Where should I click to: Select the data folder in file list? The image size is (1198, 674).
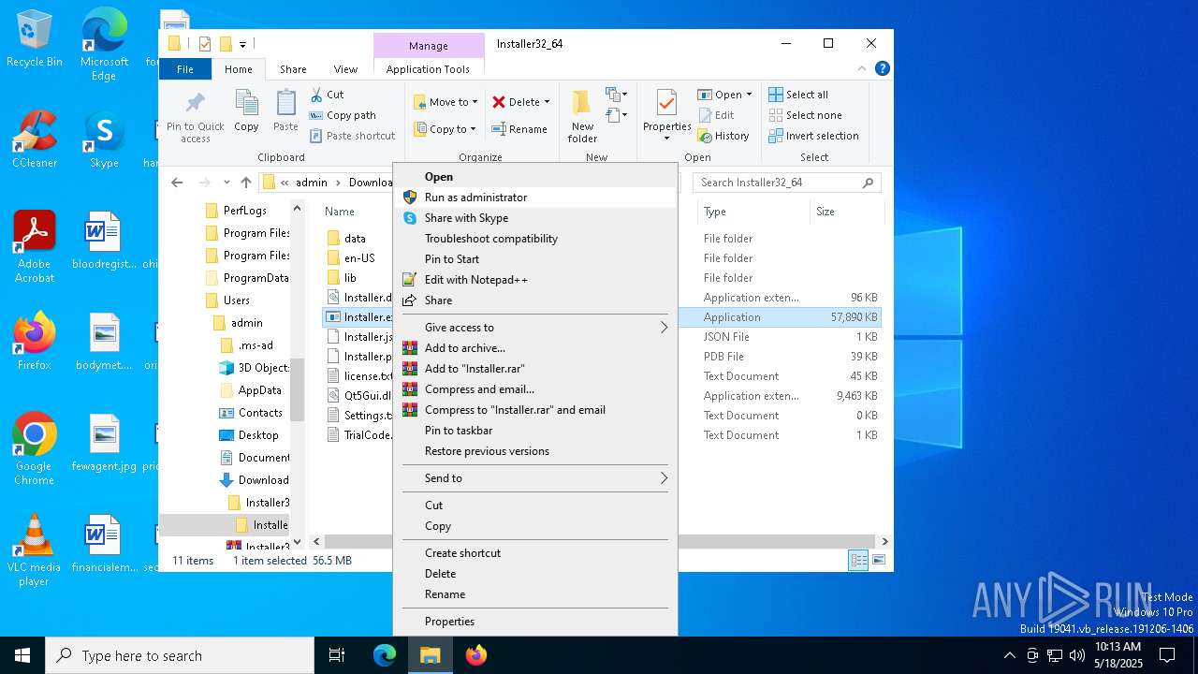(355, 239)
